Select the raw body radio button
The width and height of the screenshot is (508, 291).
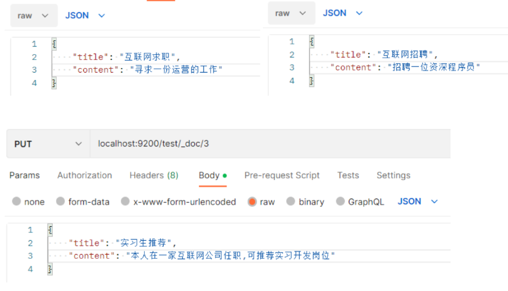(x=252, y=202)
